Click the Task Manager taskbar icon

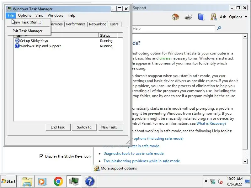click(x=74, y=181)
